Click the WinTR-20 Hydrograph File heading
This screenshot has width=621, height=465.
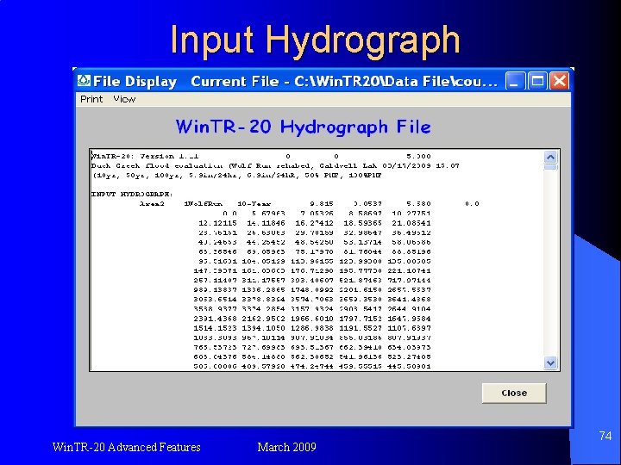pos(304,127)
